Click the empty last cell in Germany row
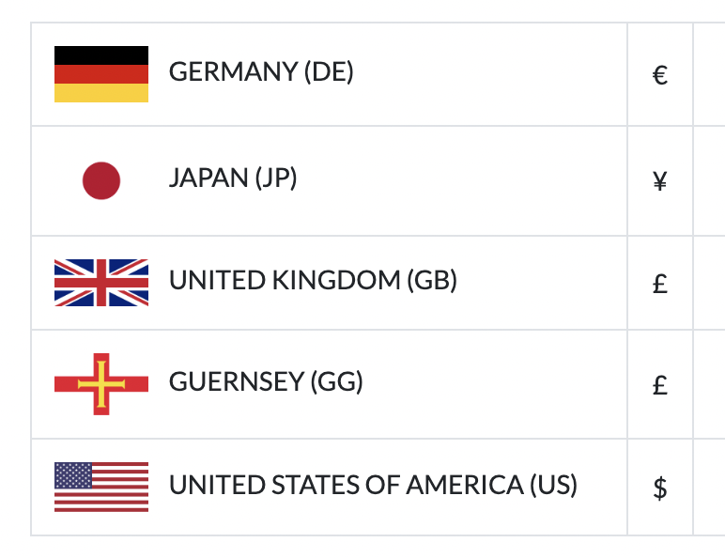The height and width of the screenshot is (558, 725). click(709, 74)
